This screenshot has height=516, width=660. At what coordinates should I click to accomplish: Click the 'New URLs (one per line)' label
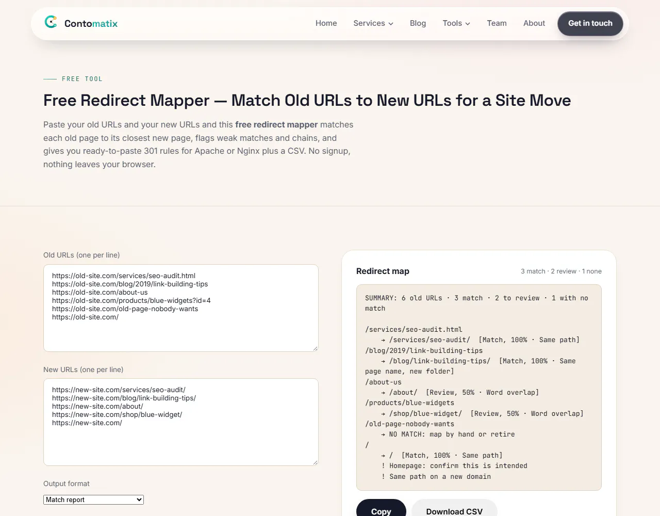[84, 370]
